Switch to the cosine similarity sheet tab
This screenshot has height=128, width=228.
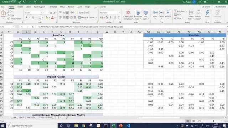(x=46, y=117)
